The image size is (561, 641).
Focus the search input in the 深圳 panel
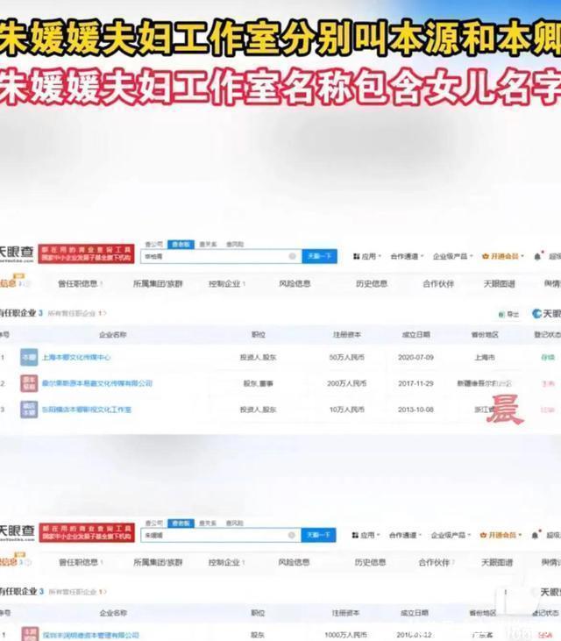221,535
